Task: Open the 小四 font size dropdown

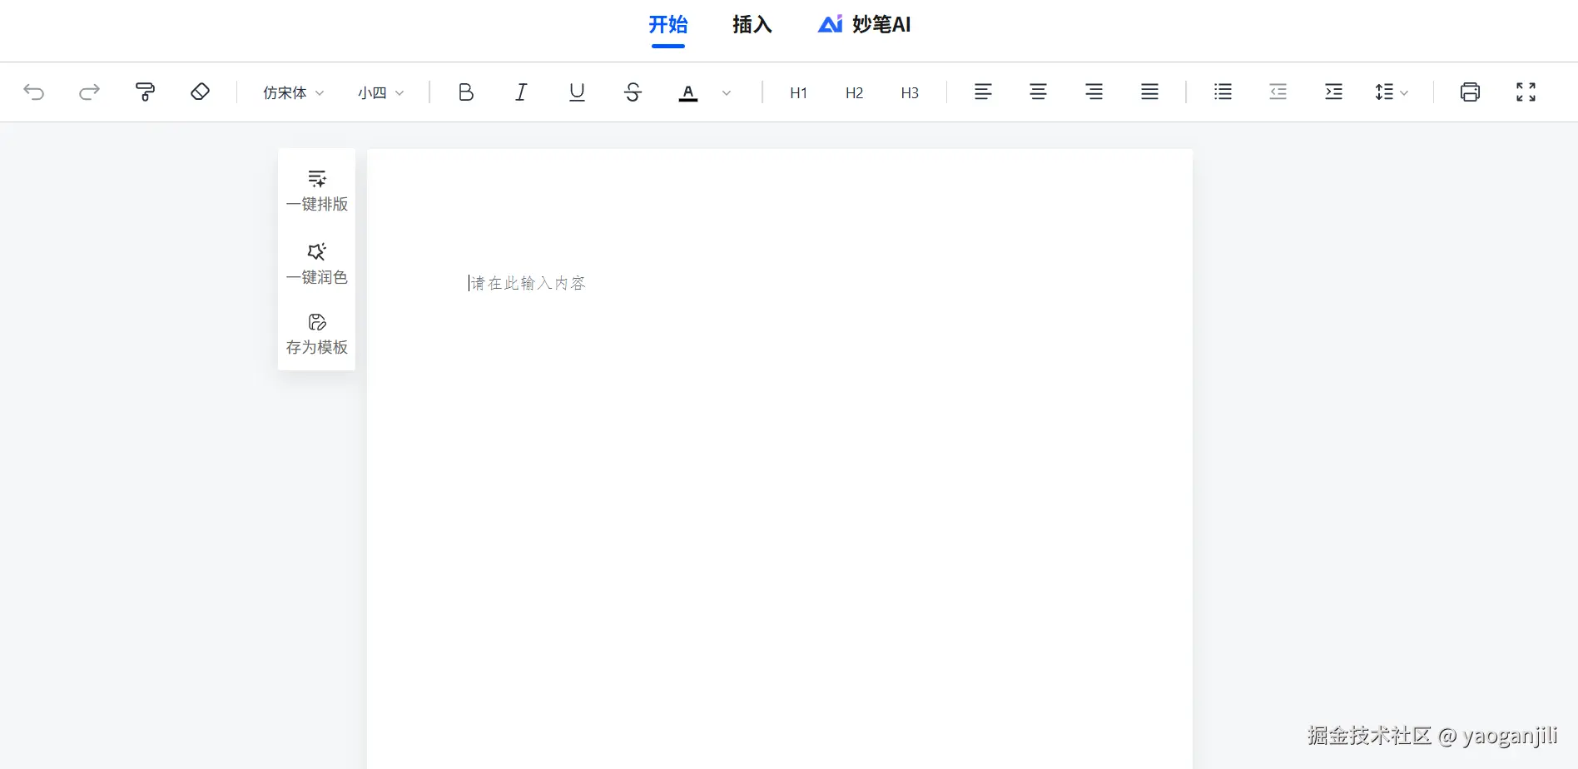Action: click(381, 92)
